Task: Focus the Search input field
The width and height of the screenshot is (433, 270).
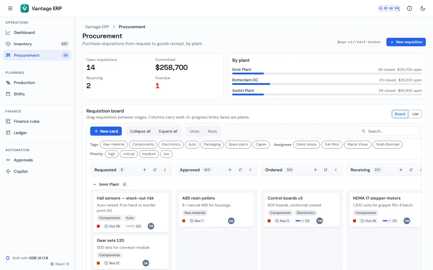Action: click(x=388, y=131)
